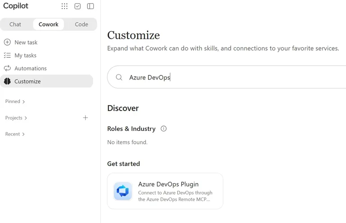346x223 pixels.
Task: Switch to the Code tab
Action: point(82,24)
